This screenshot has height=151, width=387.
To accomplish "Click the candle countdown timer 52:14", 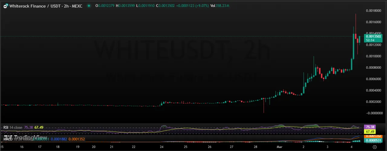I will (x=370, y=40).
